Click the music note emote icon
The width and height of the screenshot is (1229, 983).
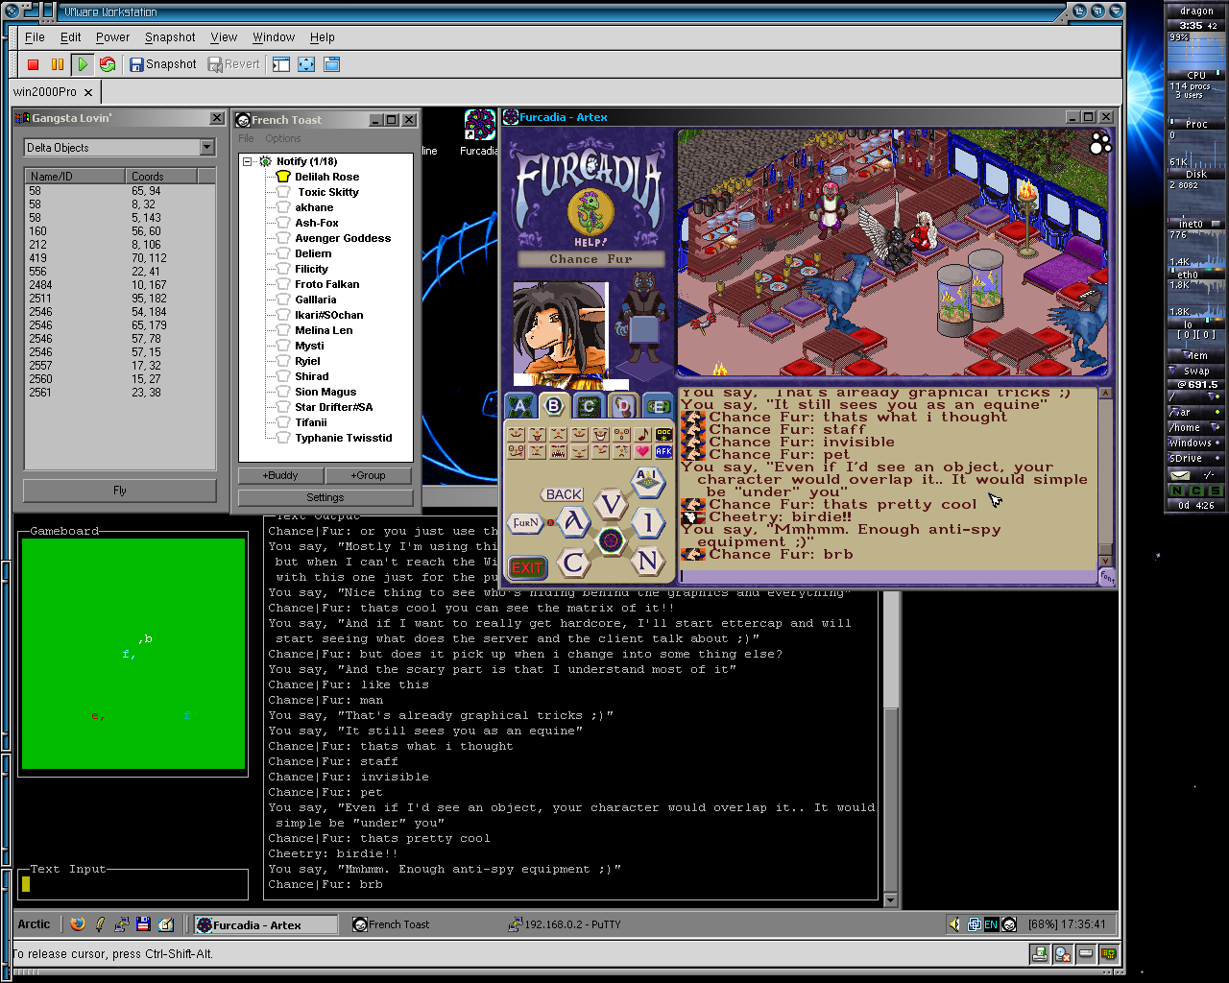tap(642, 435)
